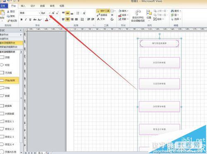Switch to the View (视图) tab
The width and height of the screenshot is (207, 154).
(62, 6)
